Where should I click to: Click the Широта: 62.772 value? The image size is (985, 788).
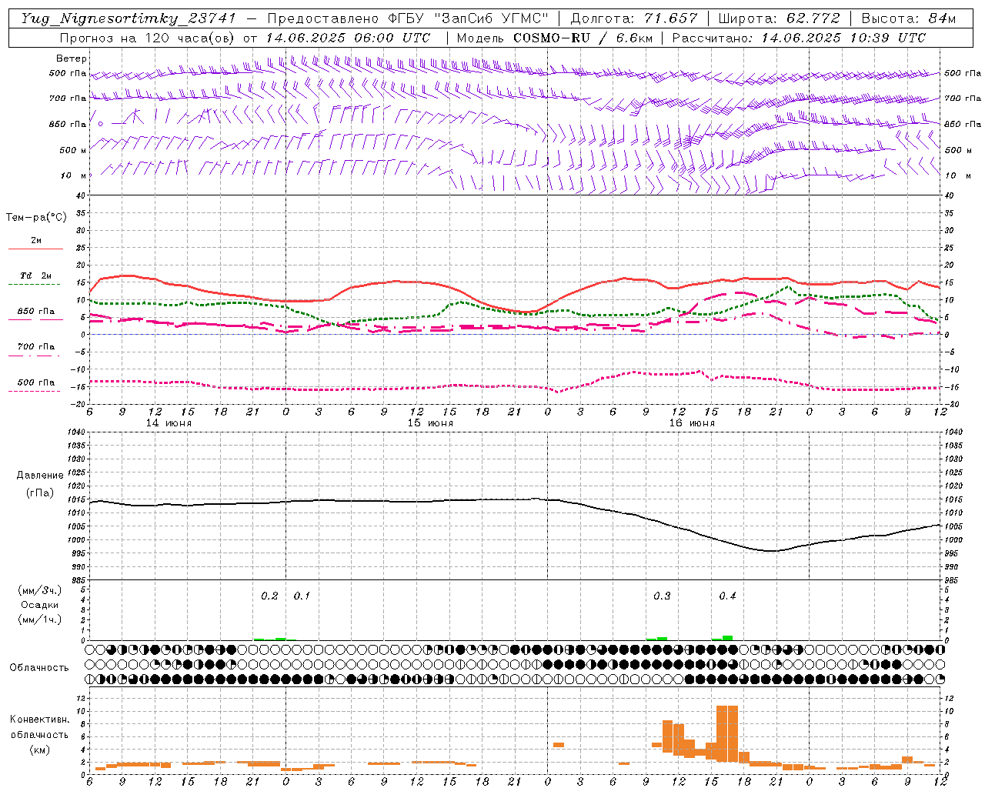(780, 18)
